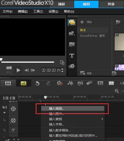The width and height of the screenshot is (124, 141).
Task: Click the Overlay track reel button
Action: click(x=13, y=120)
